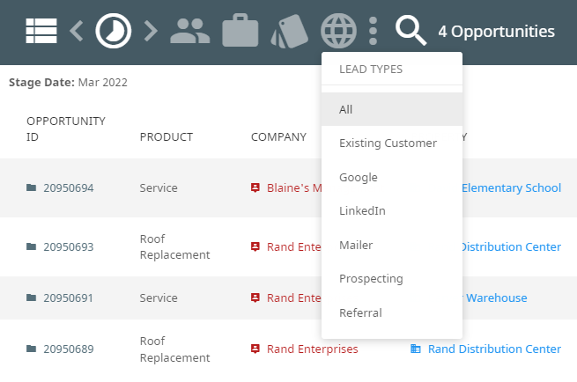The height and width of the screenshot is (382, 577).
Task: Click folder icon beside 20950694
Action: pyautogui.click(x=32, y=187)
